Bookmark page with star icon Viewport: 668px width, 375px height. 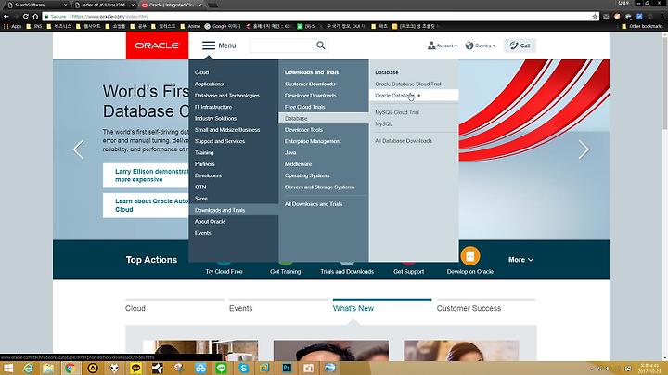[595, 16]
